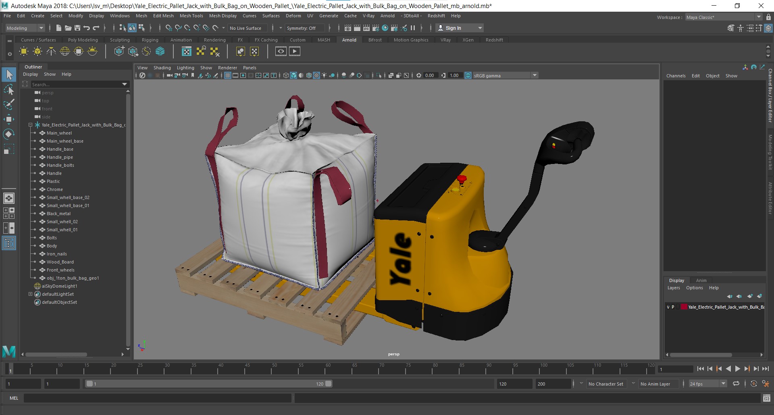Screen dimensions: 774x415
Task: Open the Arnold menu in menu bar
Action: 387,16
